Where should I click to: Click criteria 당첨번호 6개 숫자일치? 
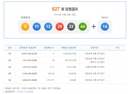(95, 54)
